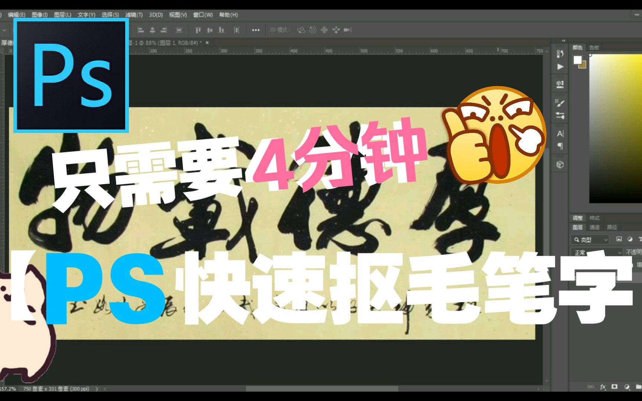Viewport: 642px width, 401px height.
Task: Open the 图像(I) menu
Action: pos(39,15)
